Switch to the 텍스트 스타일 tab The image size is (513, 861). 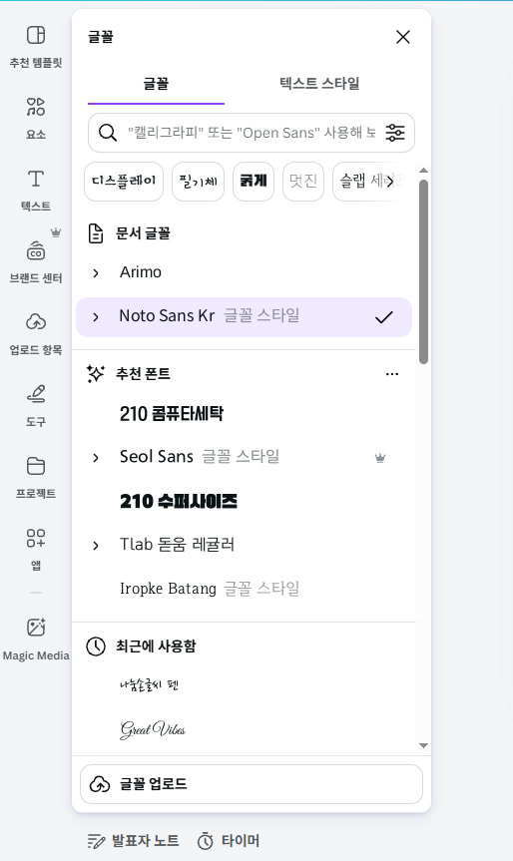(x=319, y=84)
